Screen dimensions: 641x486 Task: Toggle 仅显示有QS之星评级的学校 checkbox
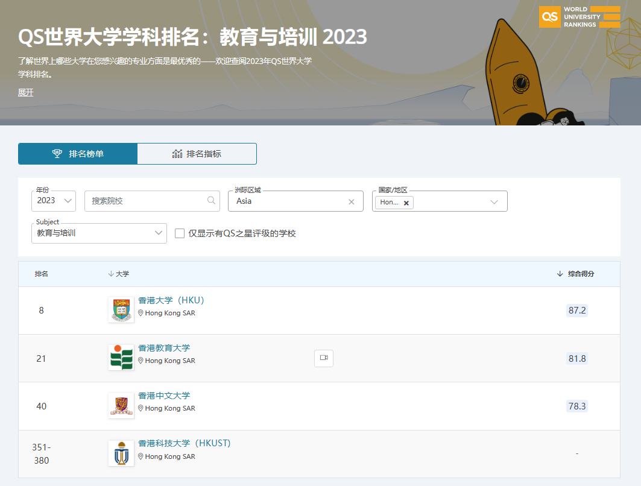tap(180, 233)
